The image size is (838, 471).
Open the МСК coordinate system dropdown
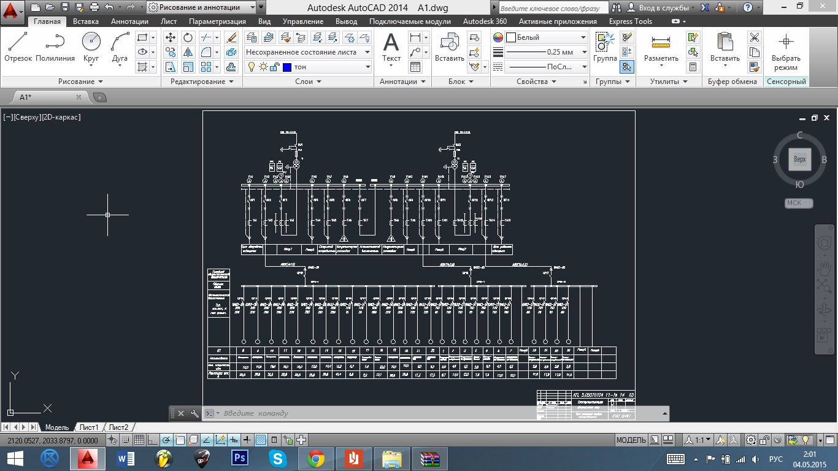tap(799, 203)
